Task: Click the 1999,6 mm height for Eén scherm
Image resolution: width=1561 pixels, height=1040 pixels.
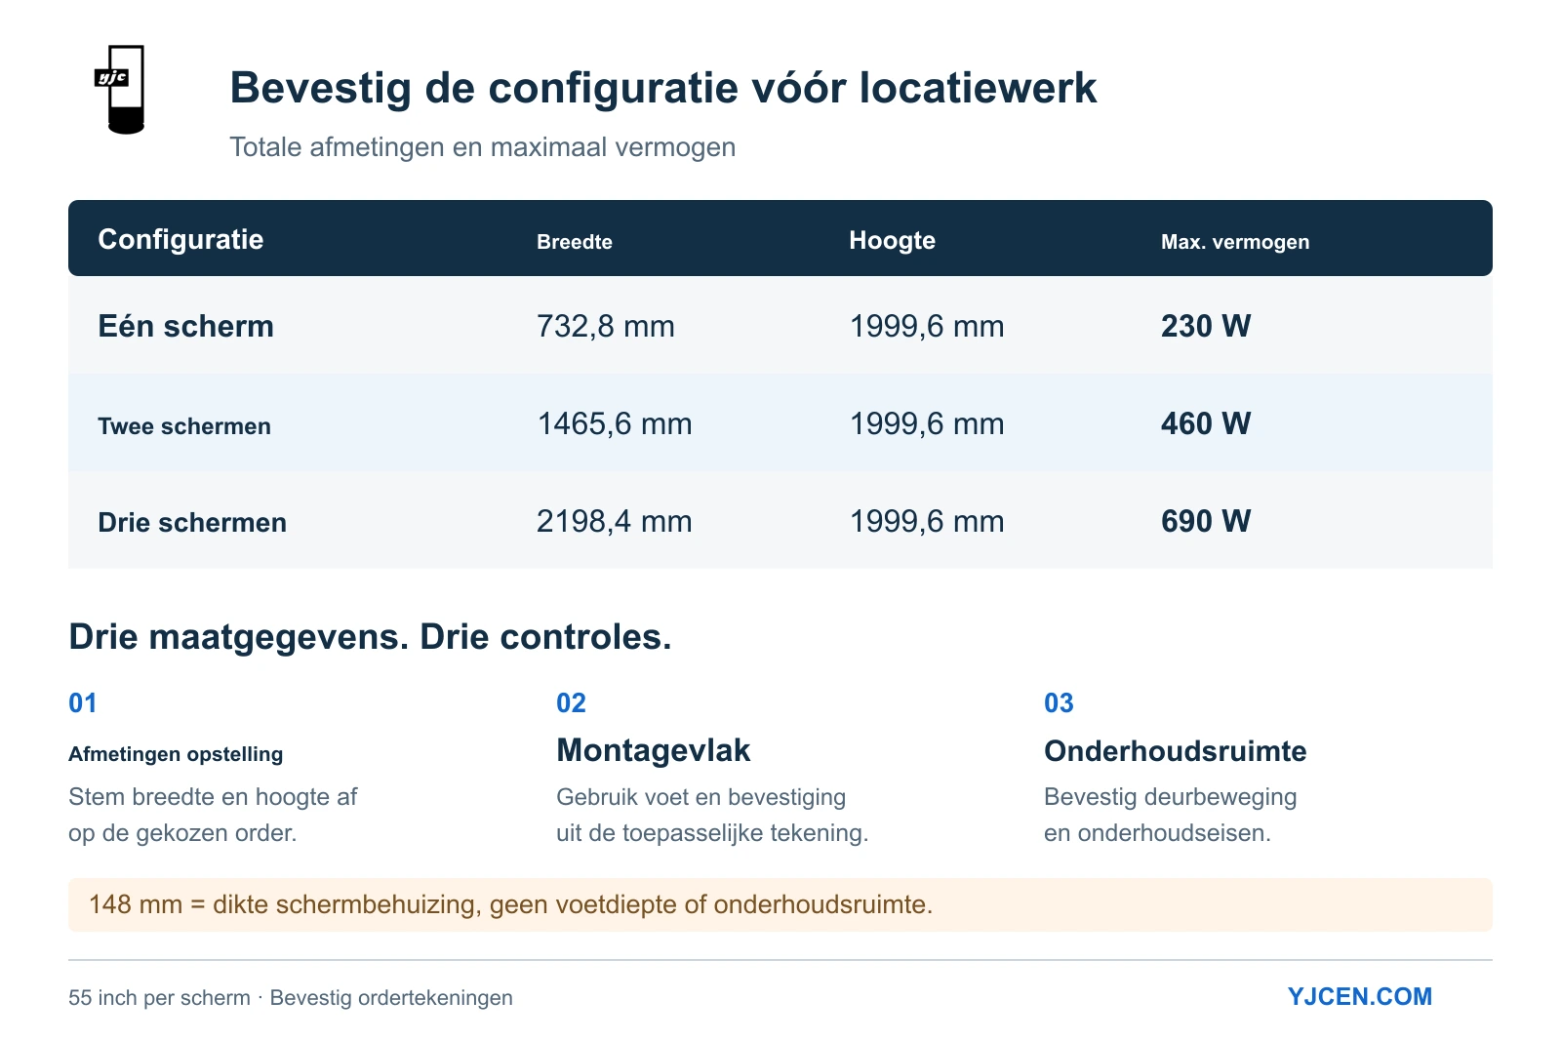Action: 927,326
